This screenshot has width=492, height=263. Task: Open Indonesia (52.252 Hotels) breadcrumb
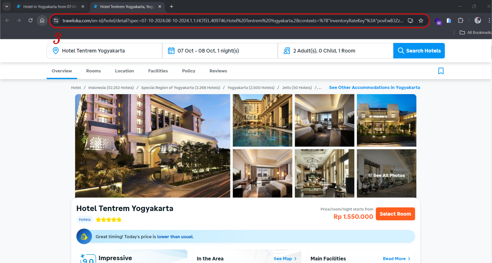click(111, 88)
